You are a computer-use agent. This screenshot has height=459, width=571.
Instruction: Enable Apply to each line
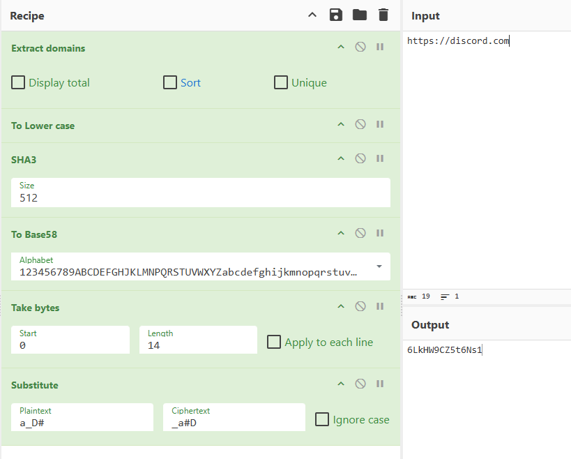pos(274,342)
